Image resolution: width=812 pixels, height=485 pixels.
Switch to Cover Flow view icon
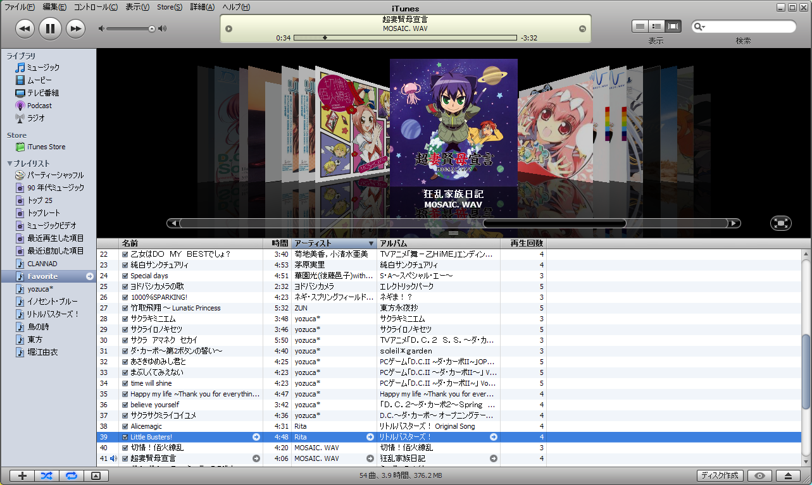pyautogui.click(x=673, y=26)
